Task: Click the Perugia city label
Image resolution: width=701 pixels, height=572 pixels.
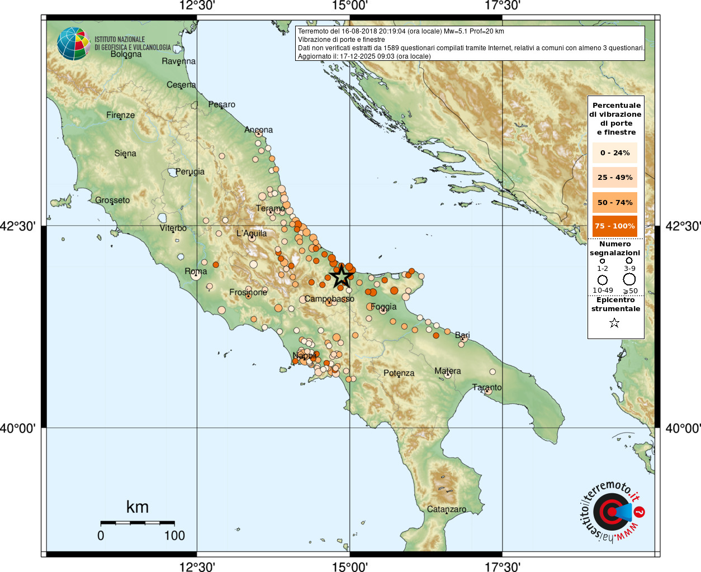Action: pyautogui.click(x=190, y=171)
